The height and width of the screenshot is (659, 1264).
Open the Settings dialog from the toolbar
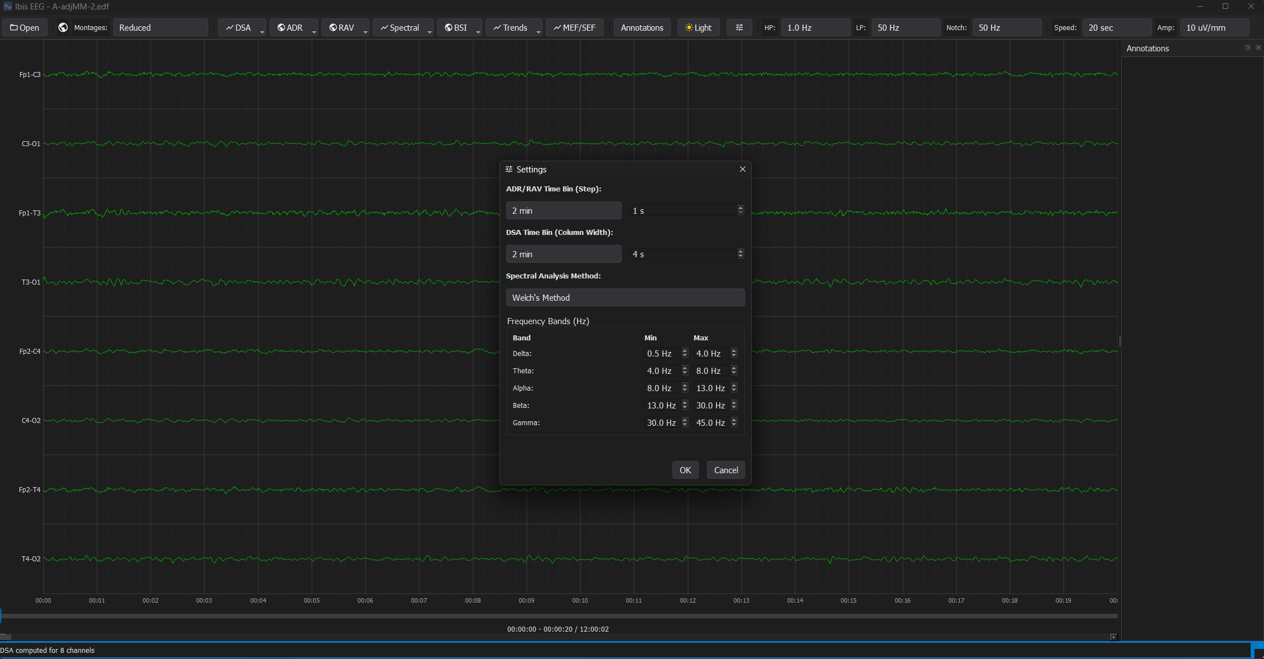[x=739, y=27]
